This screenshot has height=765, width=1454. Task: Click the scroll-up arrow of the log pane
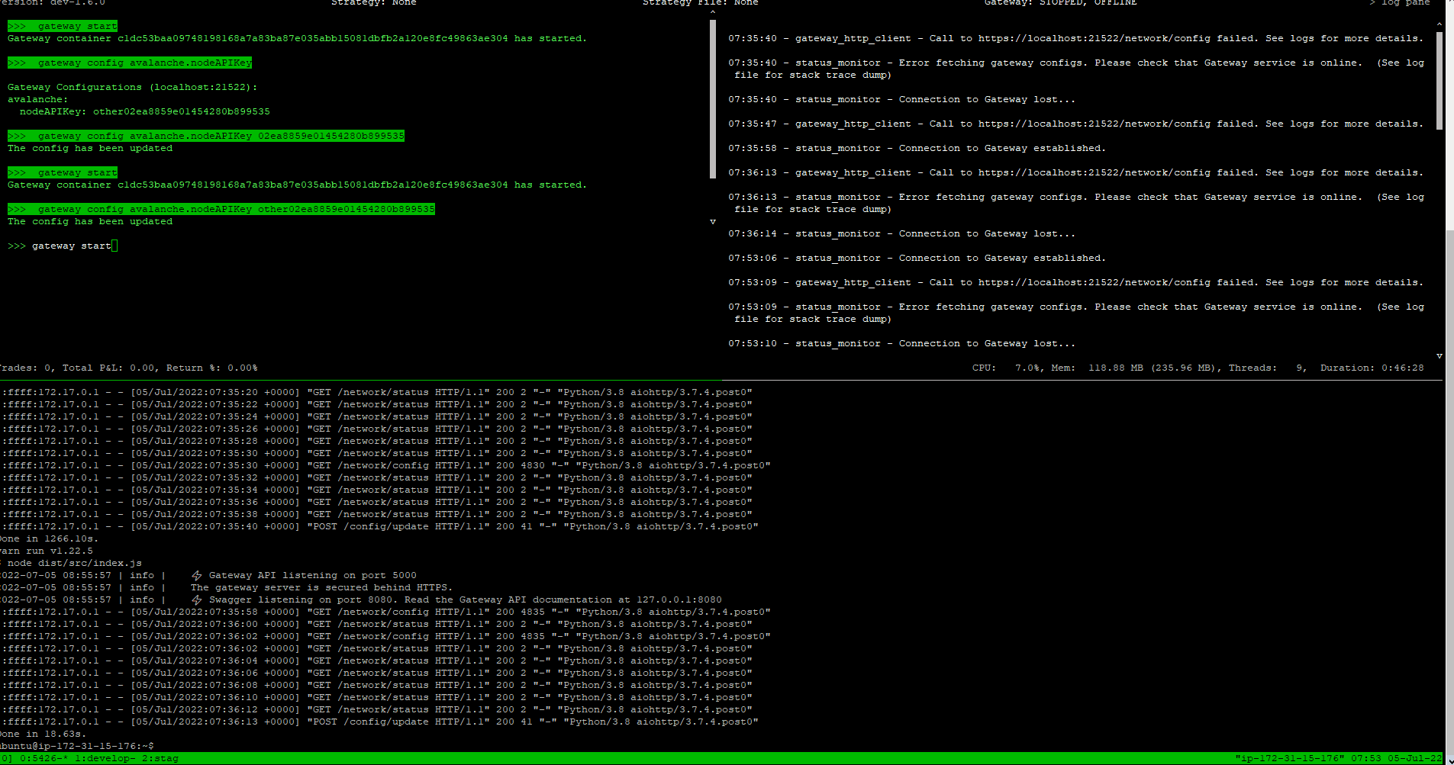coord(1439,23)
